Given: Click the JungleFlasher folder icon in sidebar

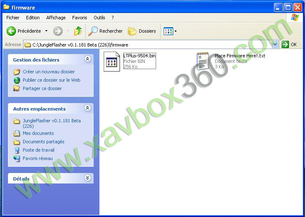Looking at the screenshot, I should tap(17, 121).
